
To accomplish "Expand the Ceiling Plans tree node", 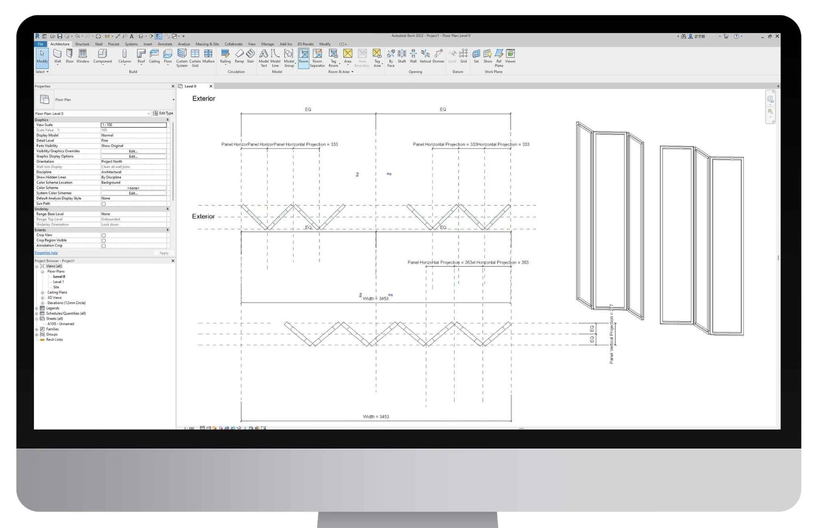I will [42, 292].
